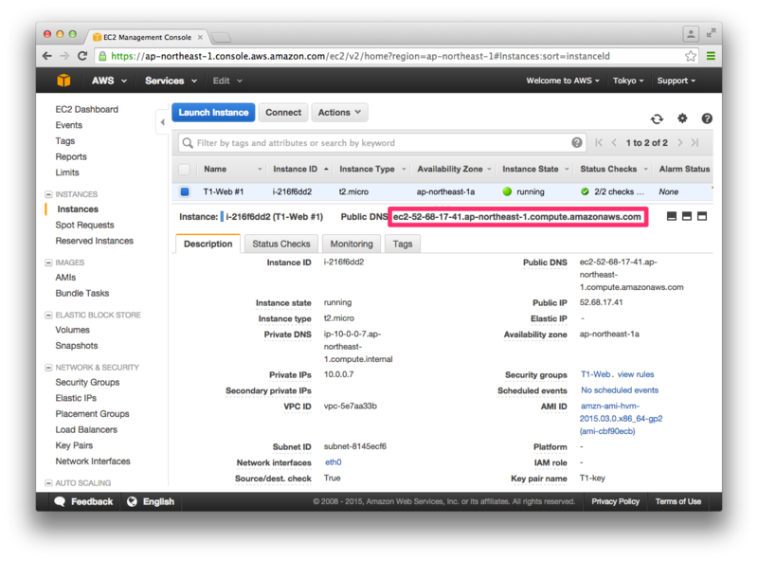Image resolution: width=758 pixels, height=561 pixels.
Task: Open Volumes in sidebar
Action: click(72, 330)
